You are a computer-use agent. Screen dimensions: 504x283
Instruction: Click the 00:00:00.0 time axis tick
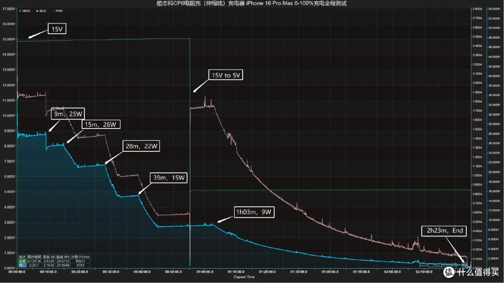(17, 272)
